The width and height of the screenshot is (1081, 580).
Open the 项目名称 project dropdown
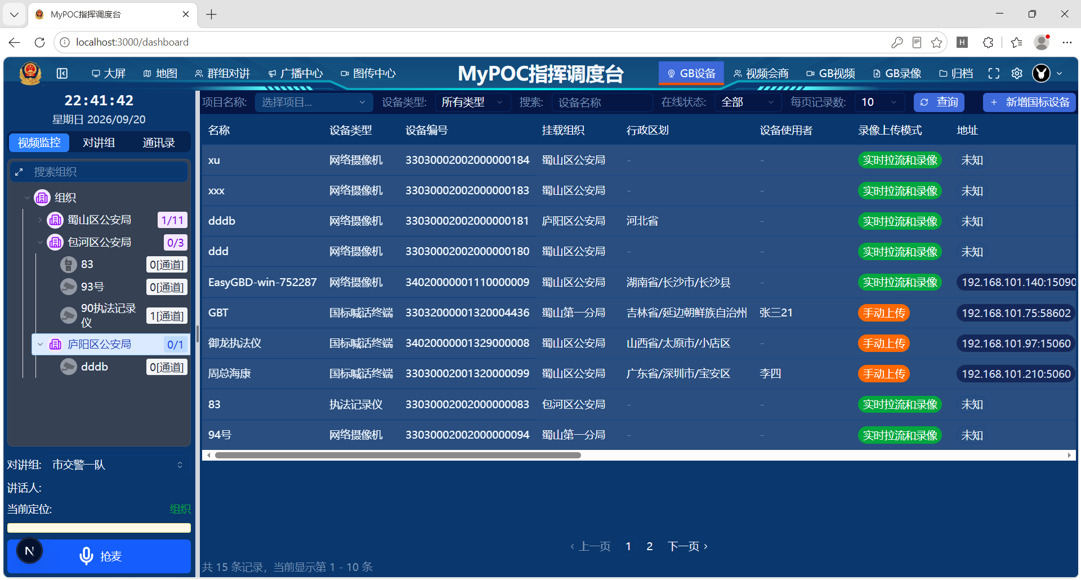tap(314, 102)
